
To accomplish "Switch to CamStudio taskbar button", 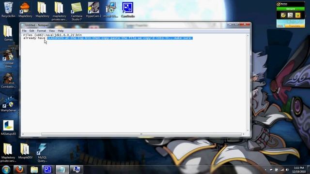I will 47,170.
